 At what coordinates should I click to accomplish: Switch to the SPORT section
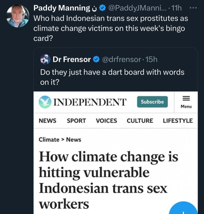tap(76, 121)
